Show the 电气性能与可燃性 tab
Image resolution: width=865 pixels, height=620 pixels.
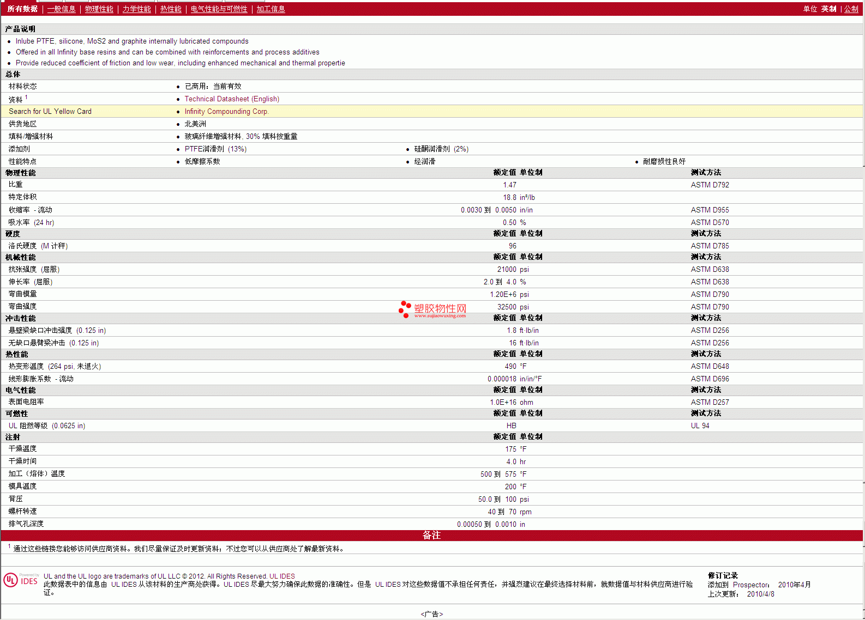(219, 9)
